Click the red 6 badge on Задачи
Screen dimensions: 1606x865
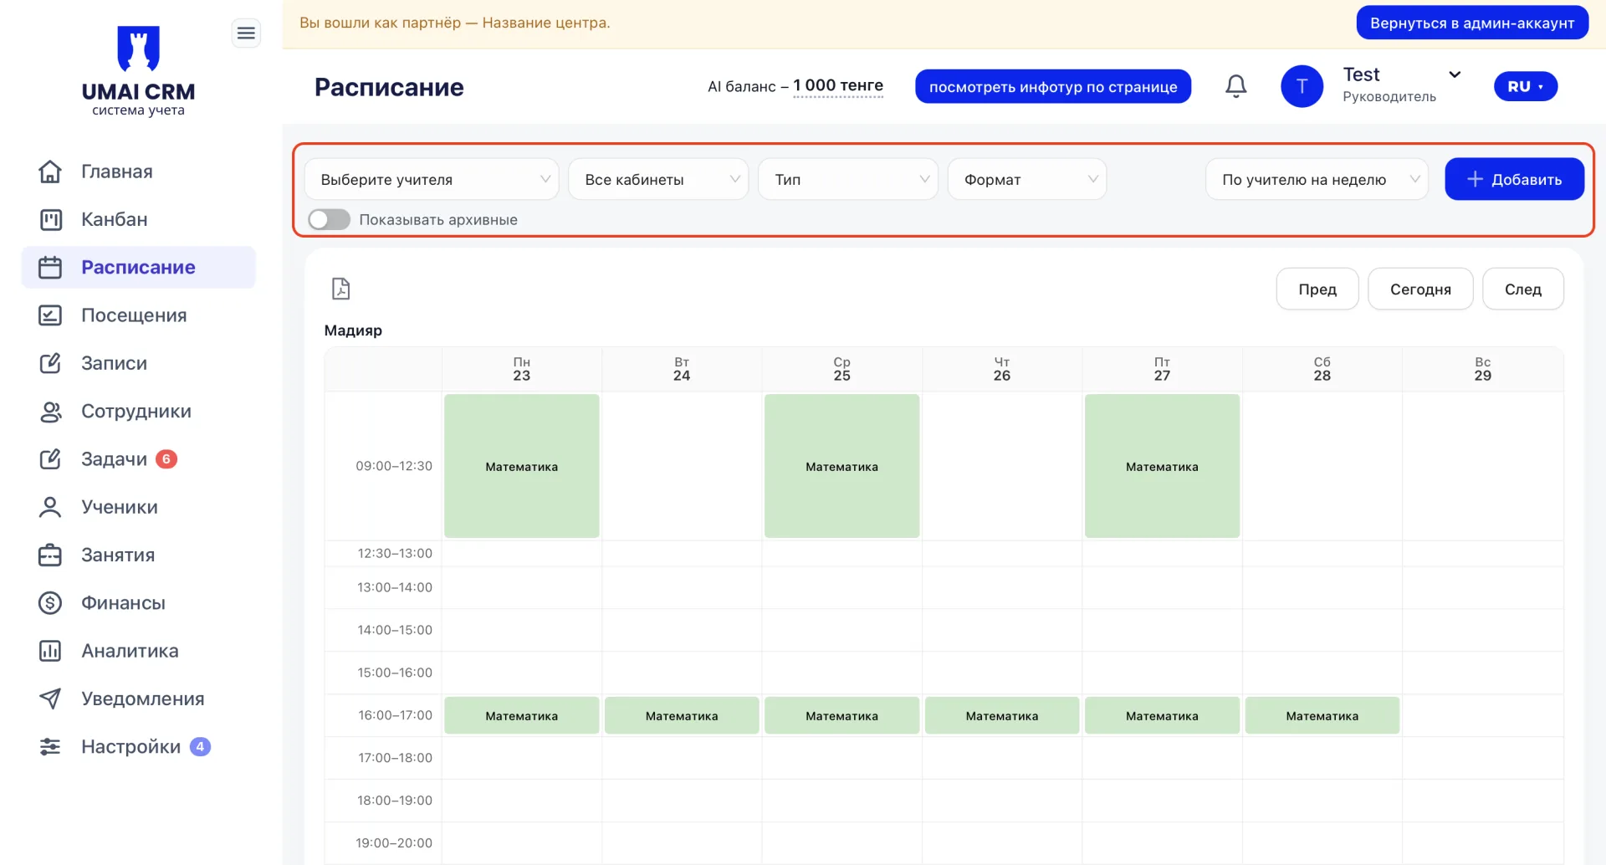coord(166,458)
